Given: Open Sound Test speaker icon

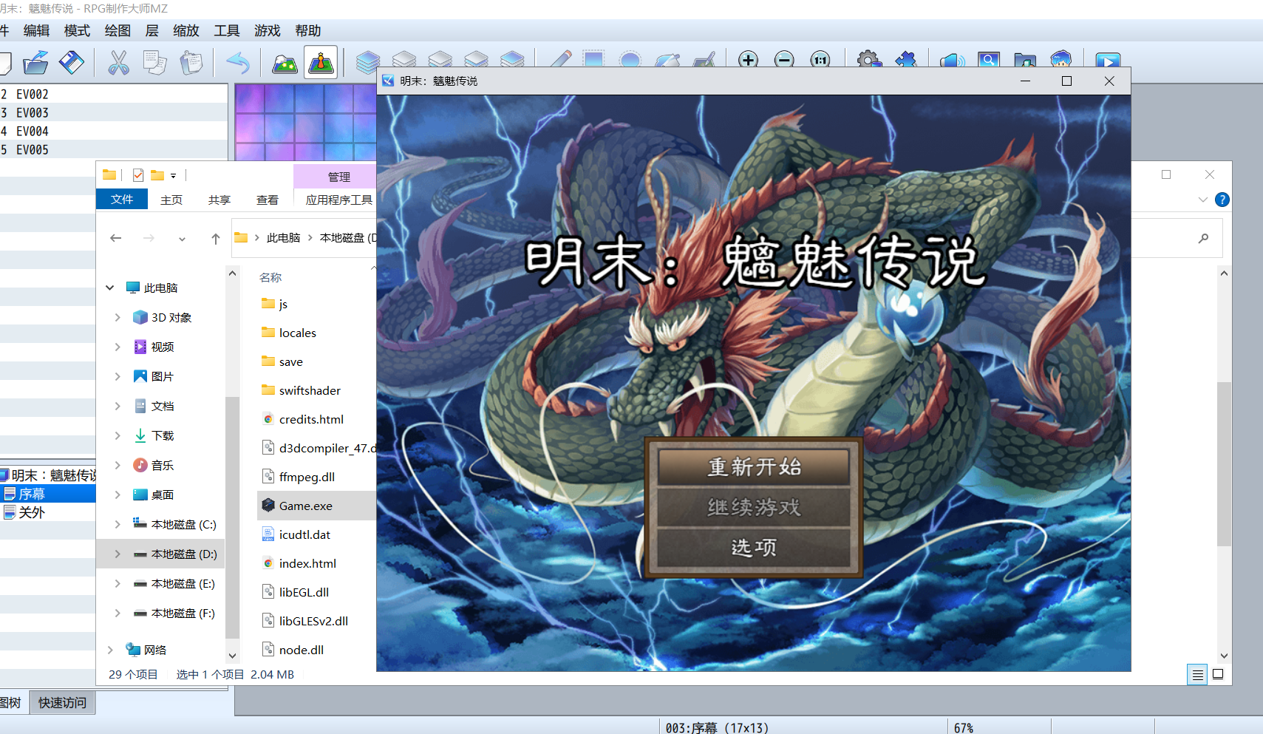Looking at the screenshot, I should coord(952,59).
